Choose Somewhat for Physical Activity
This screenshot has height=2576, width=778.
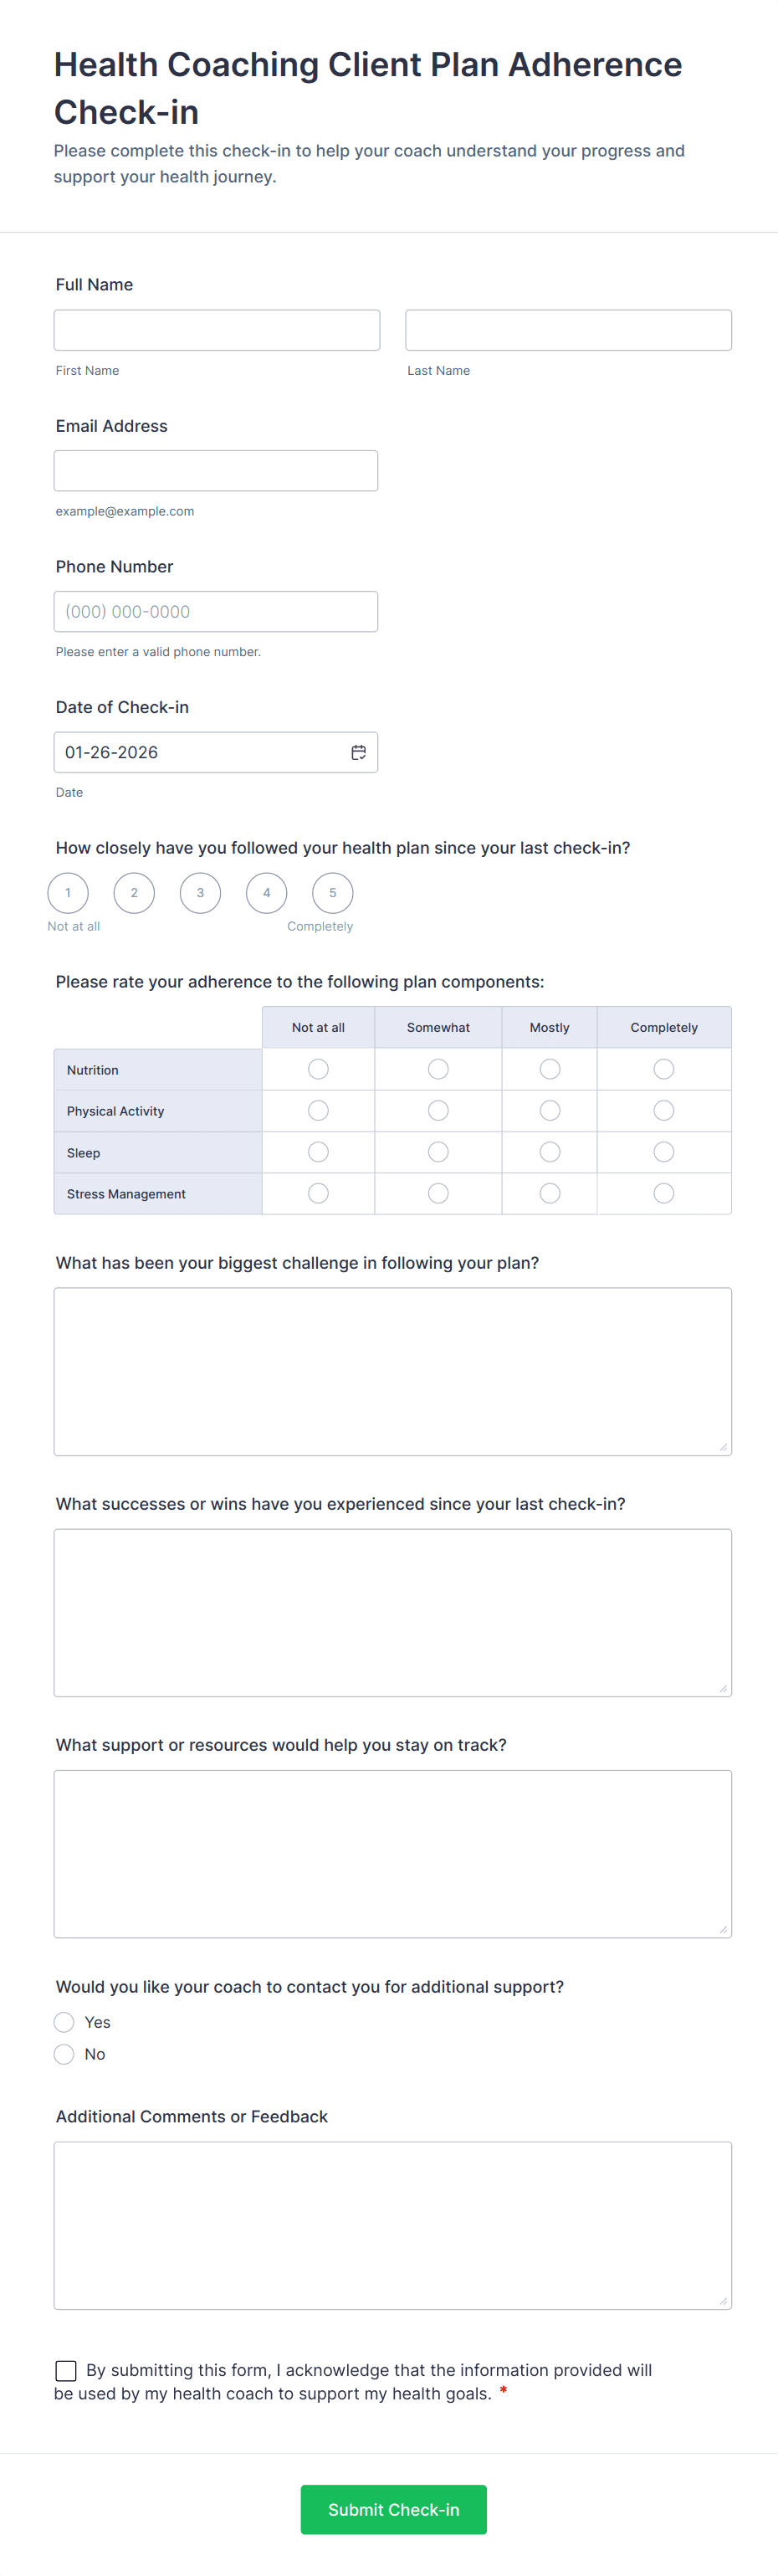click(437, 1110)
